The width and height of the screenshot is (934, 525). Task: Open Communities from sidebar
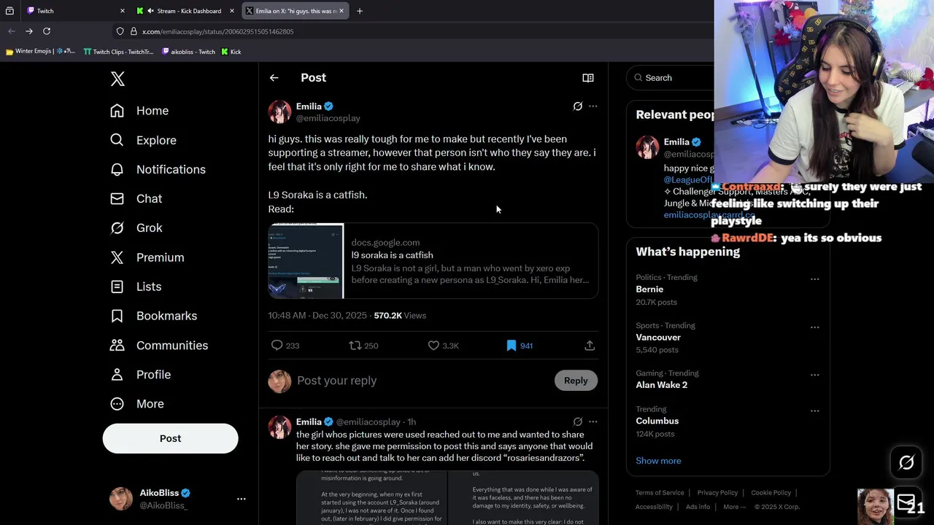click(x=159, y=345)
